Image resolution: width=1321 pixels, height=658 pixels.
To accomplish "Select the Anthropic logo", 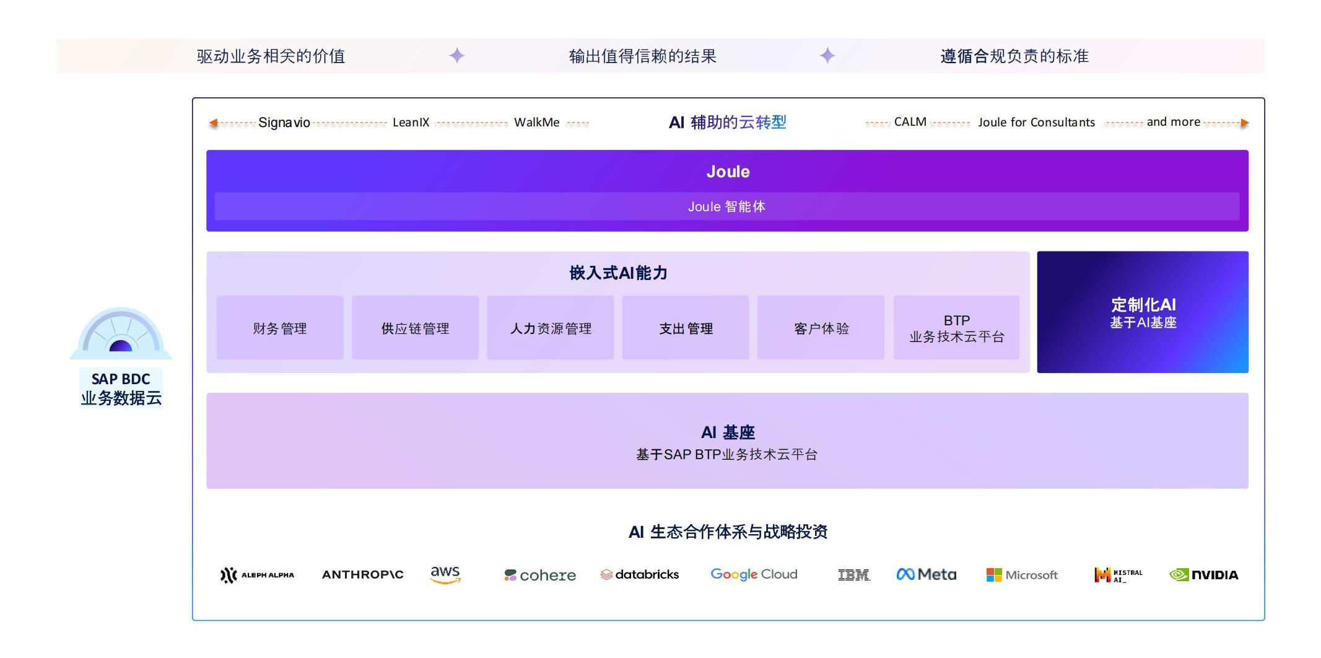I will click(x=363, y=575).
